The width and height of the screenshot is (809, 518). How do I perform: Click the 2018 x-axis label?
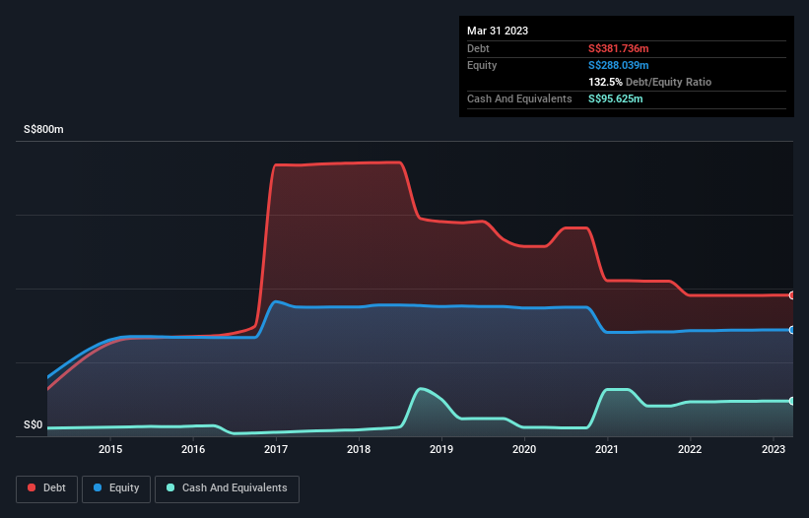pos(359,449)
